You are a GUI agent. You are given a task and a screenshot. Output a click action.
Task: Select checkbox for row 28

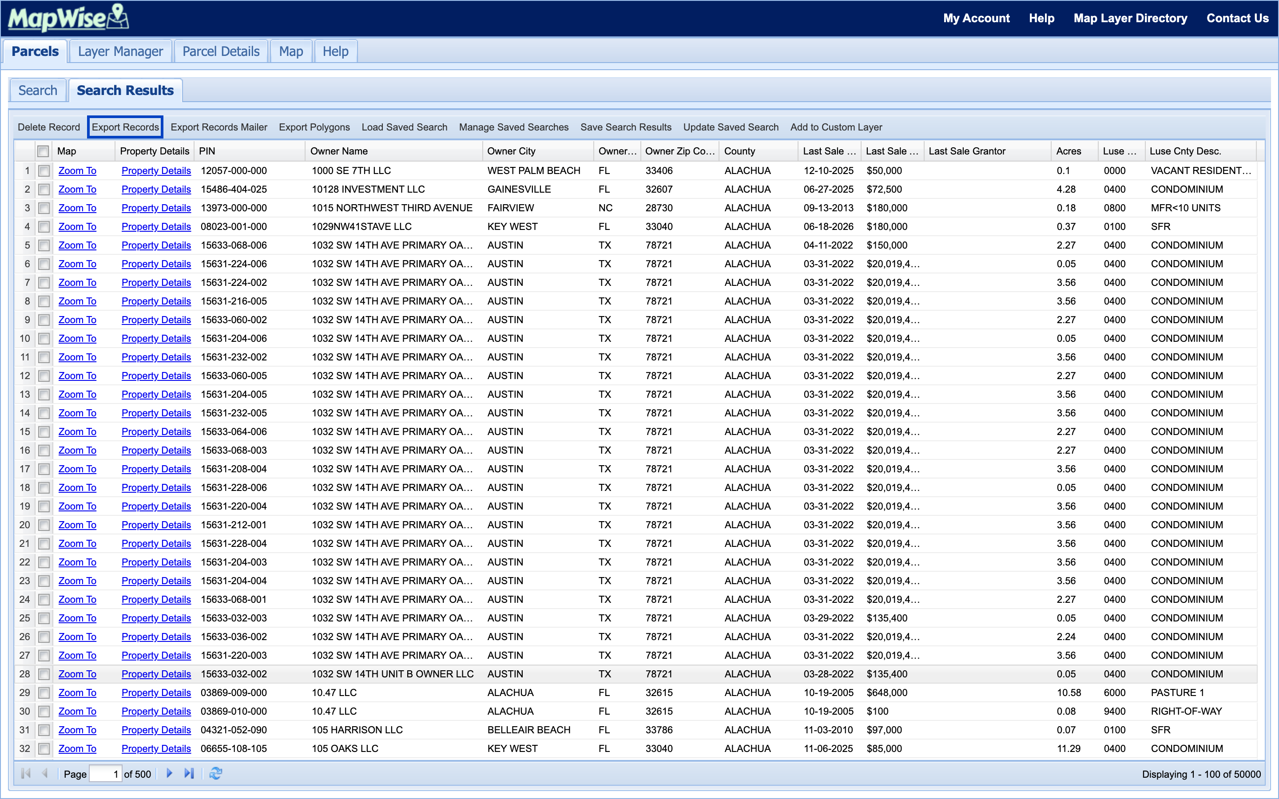pos(44,674)
